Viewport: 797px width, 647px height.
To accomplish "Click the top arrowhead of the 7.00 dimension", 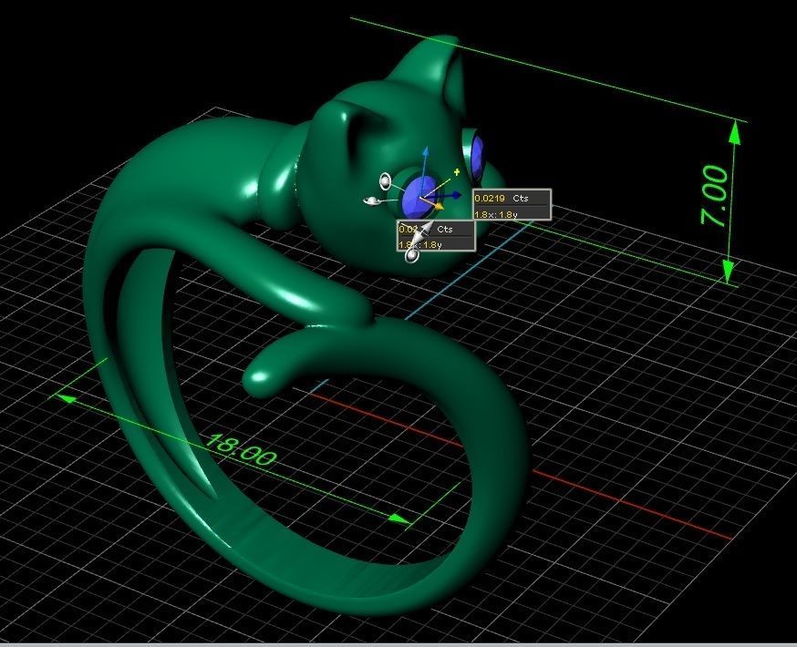I will click(x=734, y=134).
